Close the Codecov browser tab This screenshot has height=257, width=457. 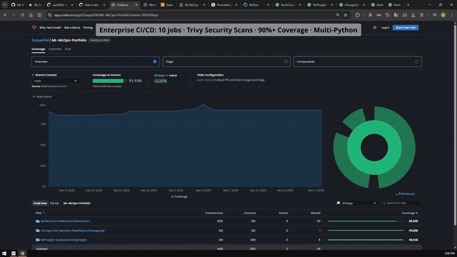pos(136,5)
